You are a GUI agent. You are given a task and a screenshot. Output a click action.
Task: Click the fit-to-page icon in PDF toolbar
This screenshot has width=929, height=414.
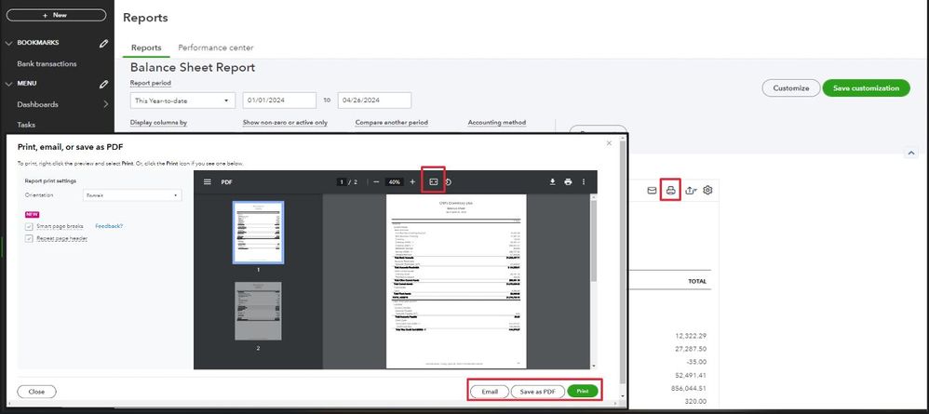pyautogui.click(x=433, y=181)
